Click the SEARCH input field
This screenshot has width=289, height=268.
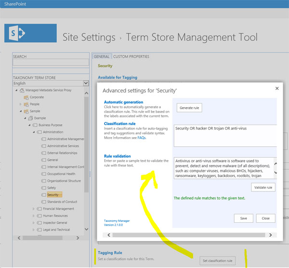click(x=51, y=63)
